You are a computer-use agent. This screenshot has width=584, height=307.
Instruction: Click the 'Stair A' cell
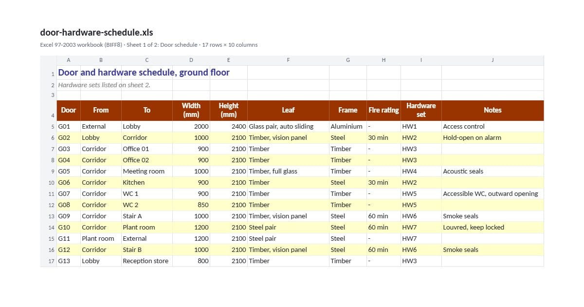147,216
